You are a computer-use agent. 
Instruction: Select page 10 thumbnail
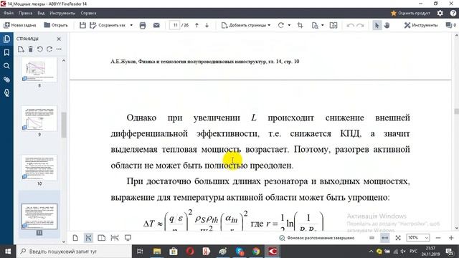pos(39,168)
